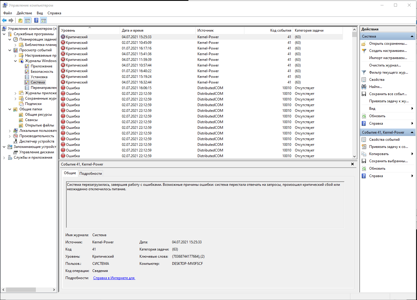
Task: Select the Сеансы tree item
Action: point(31,120)
